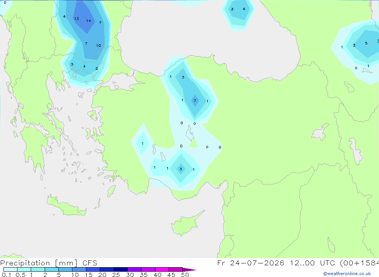The height and width of the screenshot is (277, 379).
Task: Click the legend swatch between 0.1 and 0.5
Action: click(x=10, y=269)
